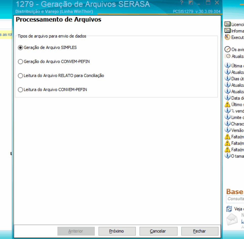Click info icon beside Charac...
This screenshot has height=239, width=244.
pos(228,123)
